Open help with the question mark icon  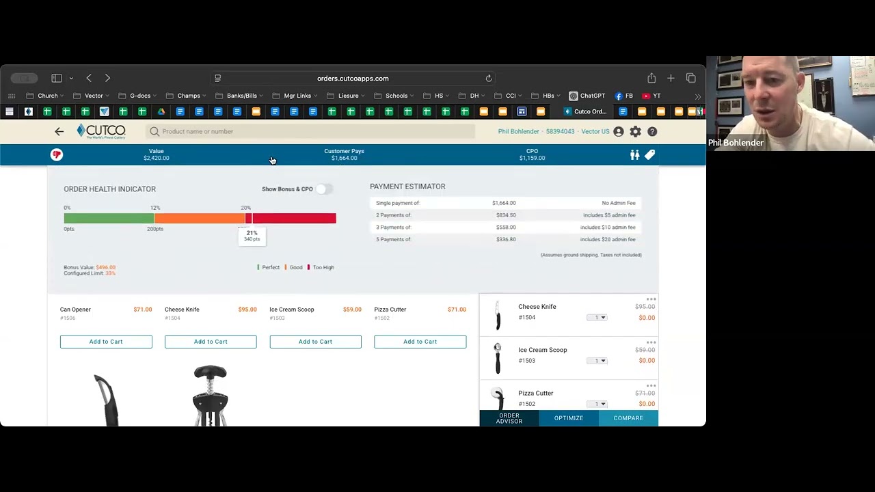pos(652,132)
